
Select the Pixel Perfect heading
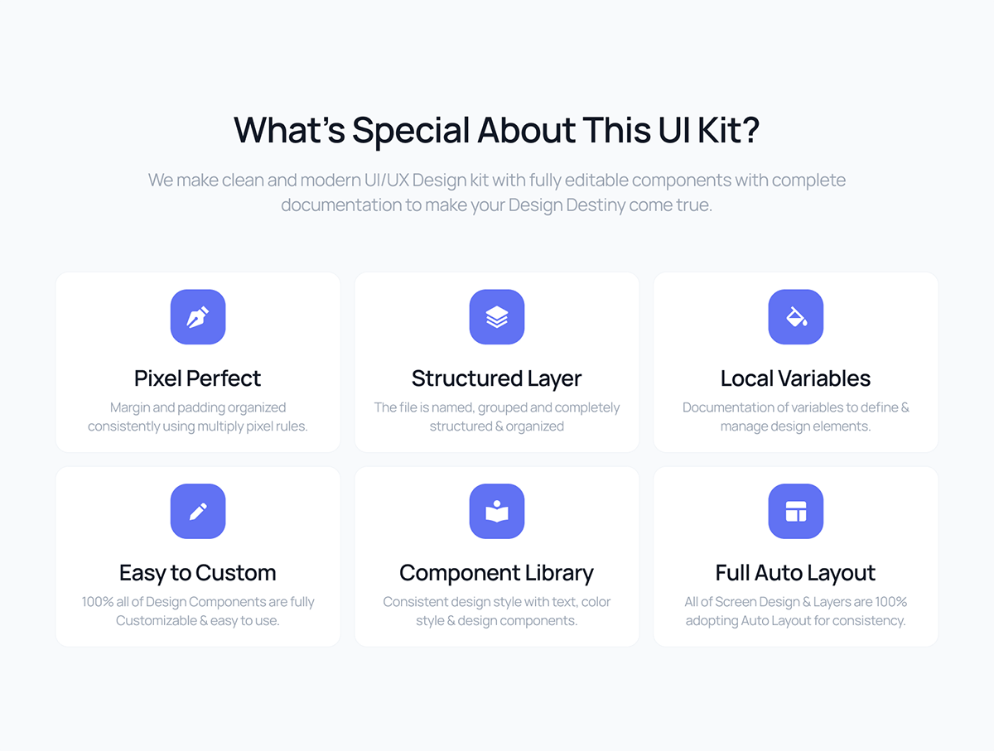coord(198,378)
